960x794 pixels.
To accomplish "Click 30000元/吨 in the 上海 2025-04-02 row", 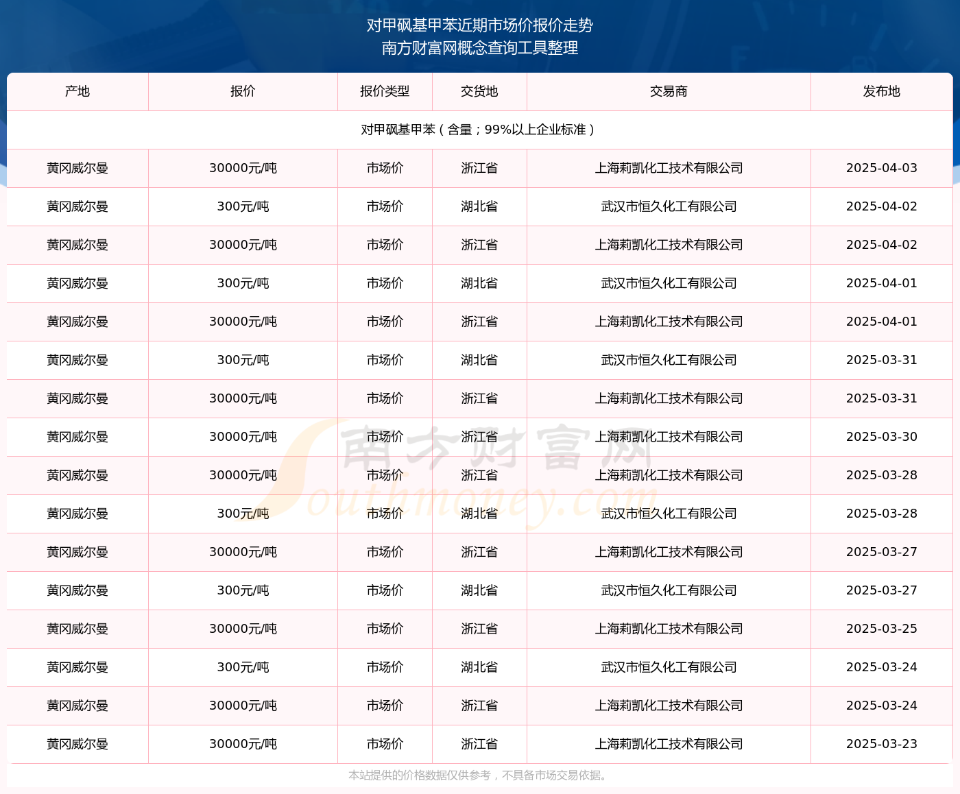I will click(243, 245).
